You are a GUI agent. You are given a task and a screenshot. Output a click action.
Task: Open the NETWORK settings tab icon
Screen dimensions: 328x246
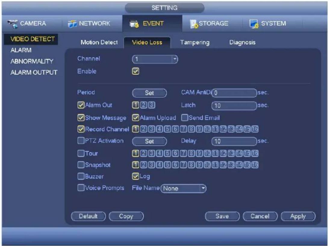point(72,24)
